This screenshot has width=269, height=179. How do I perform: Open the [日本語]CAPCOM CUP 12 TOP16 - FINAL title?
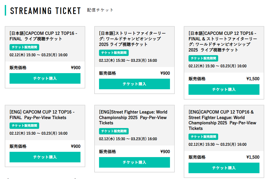click(x=43, y=36)
